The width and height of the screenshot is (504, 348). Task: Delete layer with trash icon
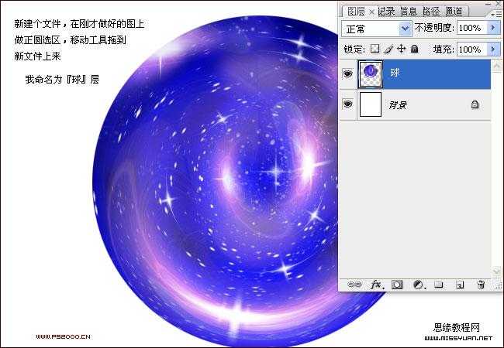tap(481, 285)
